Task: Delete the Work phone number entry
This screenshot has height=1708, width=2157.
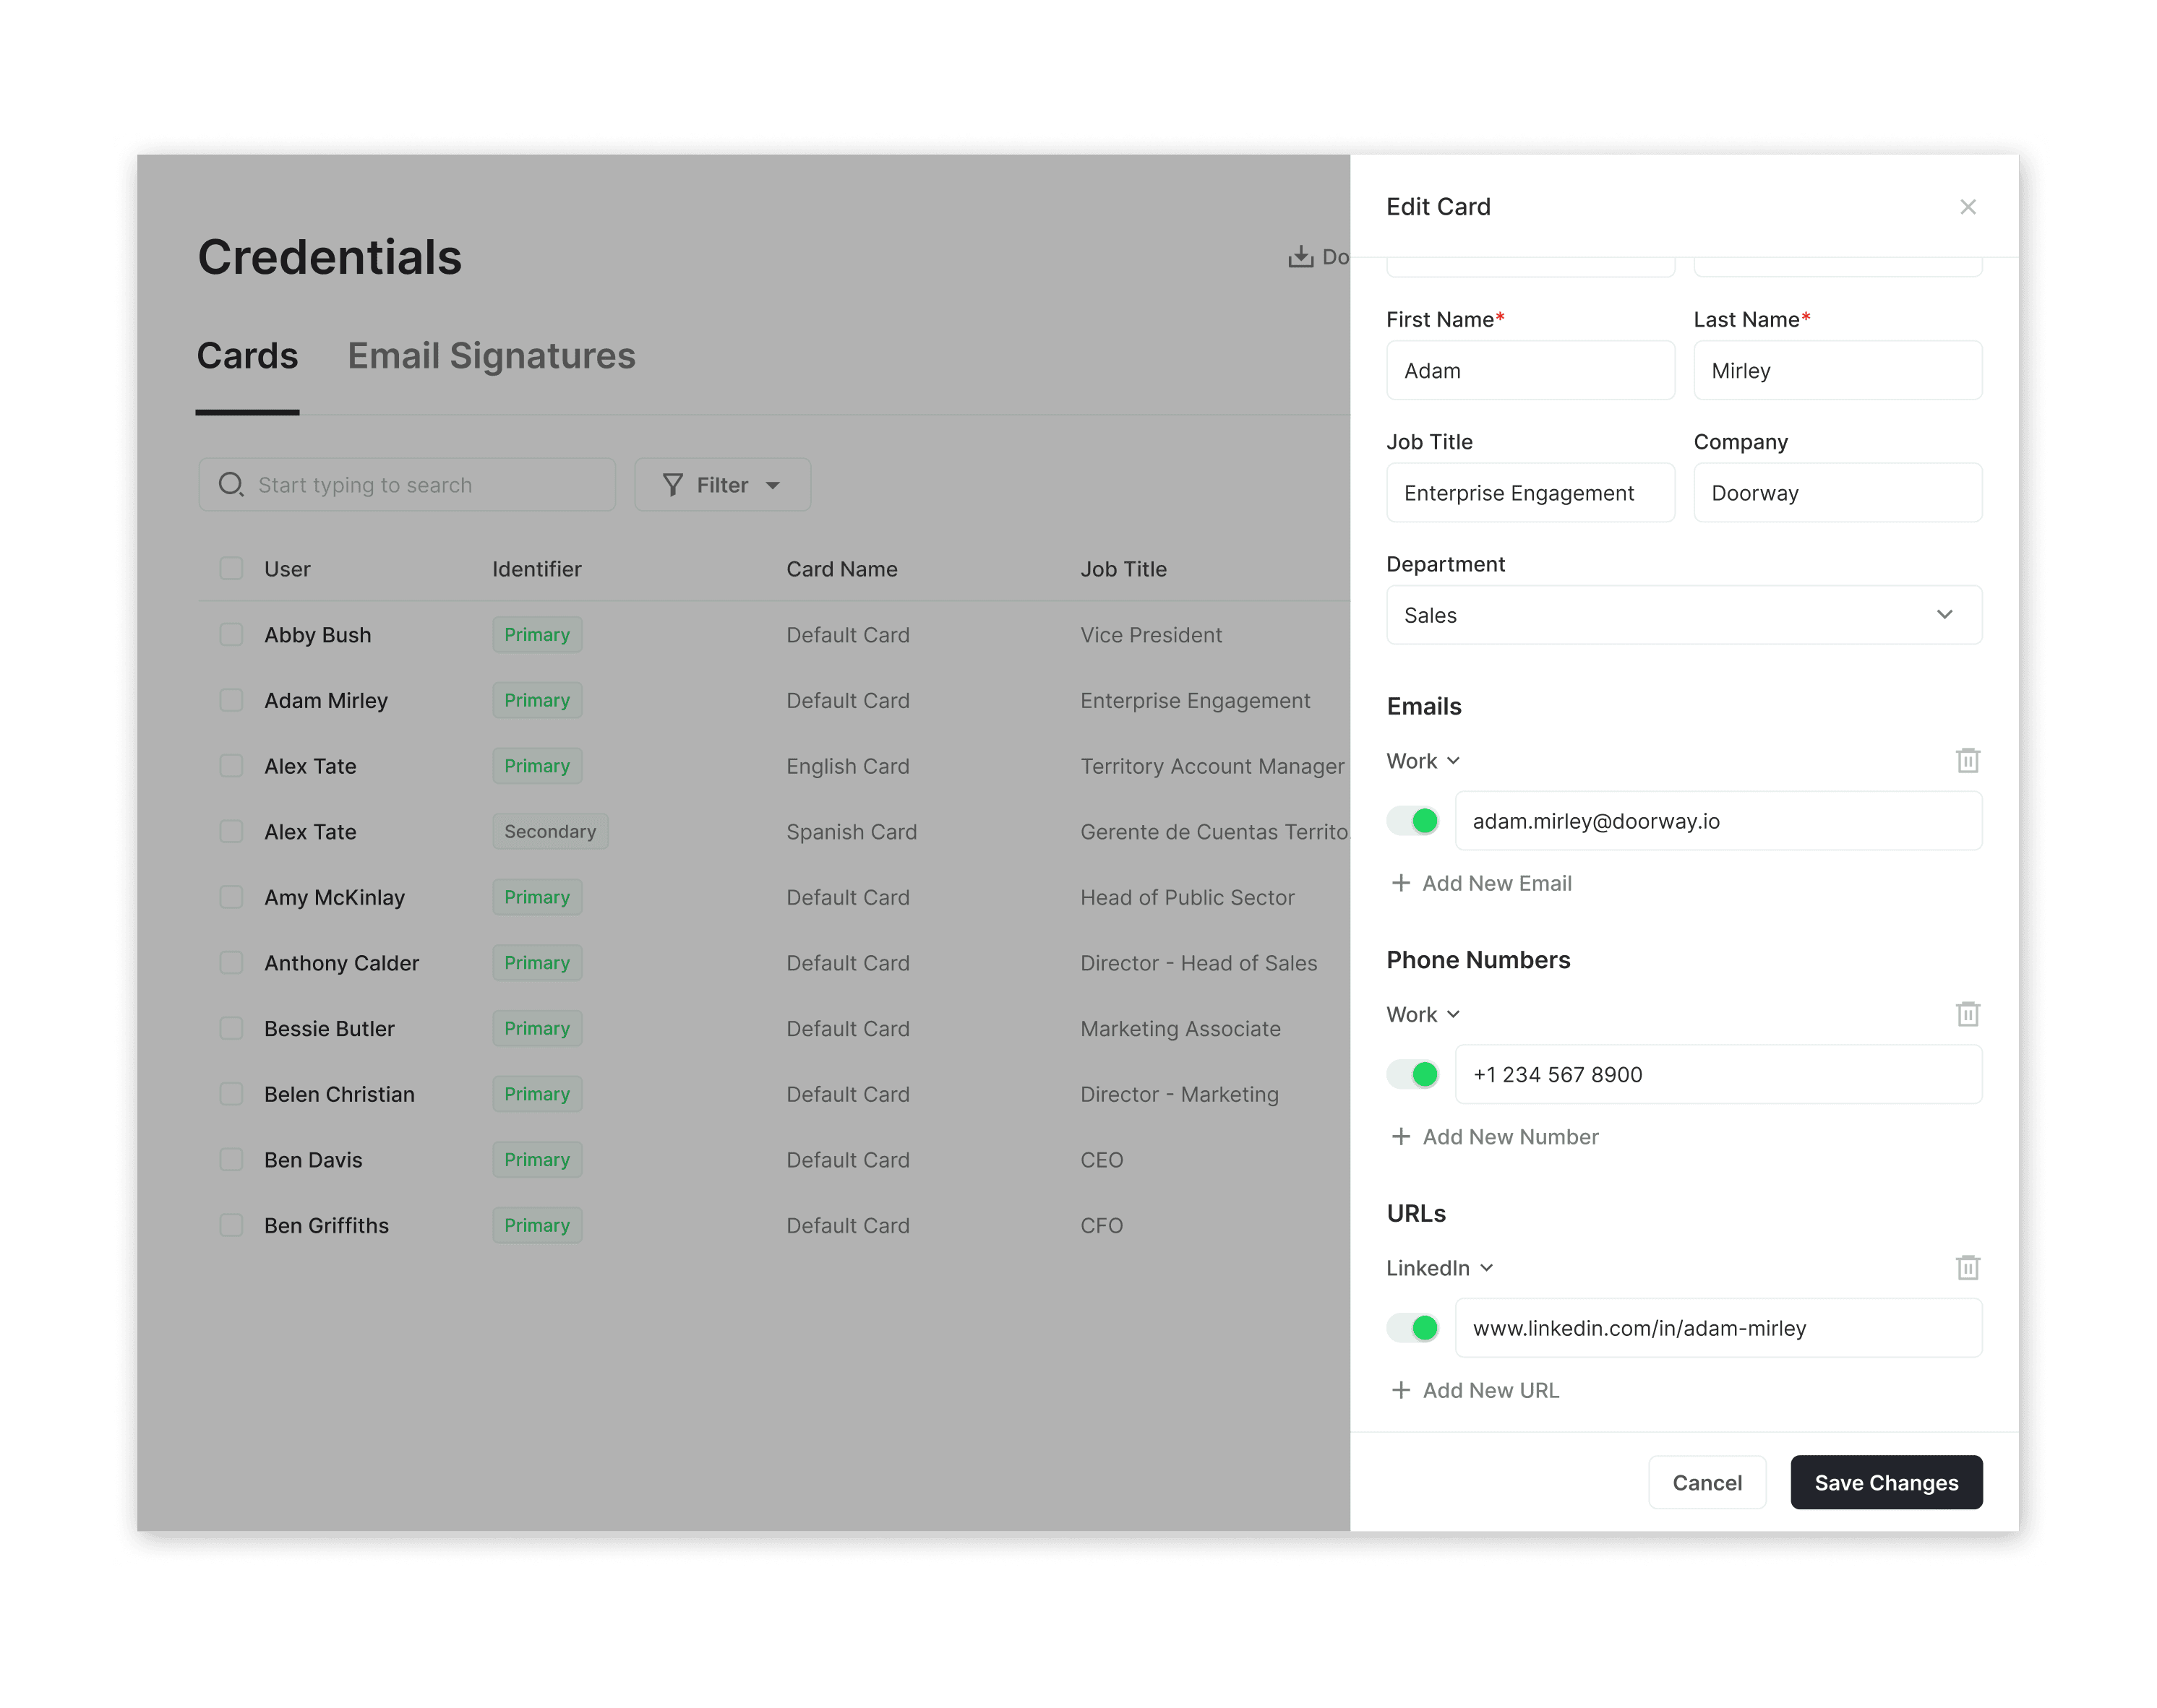Action: (1967, 1014)
